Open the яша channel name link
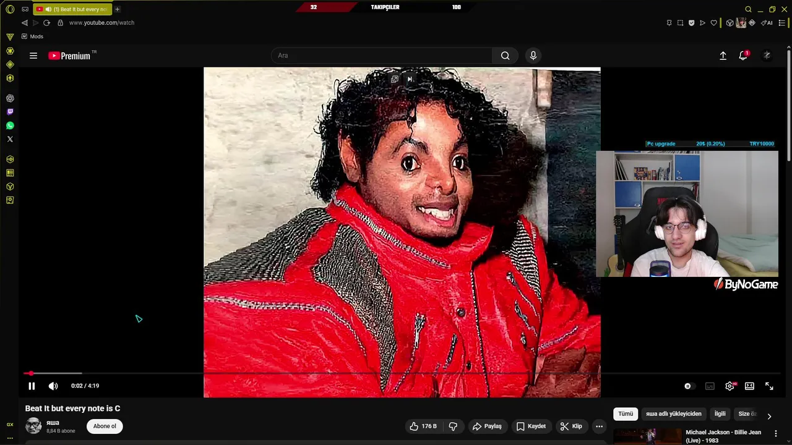This screenshot has width=792, height=445. click(53, 423)
